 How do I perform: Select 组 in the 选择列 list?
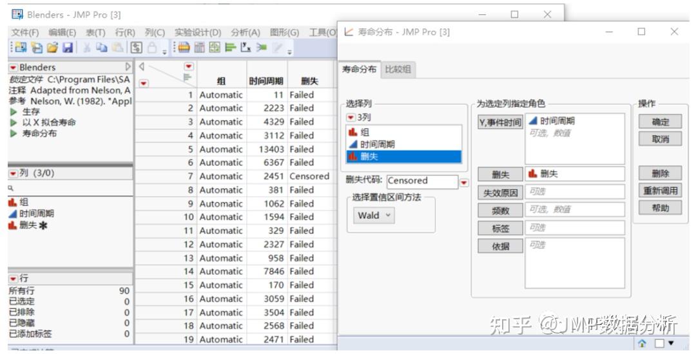point(403,132)
